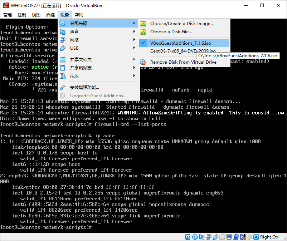Click the terminal prompt at the last line
287x241 pixels.
(x=46, y=227)
